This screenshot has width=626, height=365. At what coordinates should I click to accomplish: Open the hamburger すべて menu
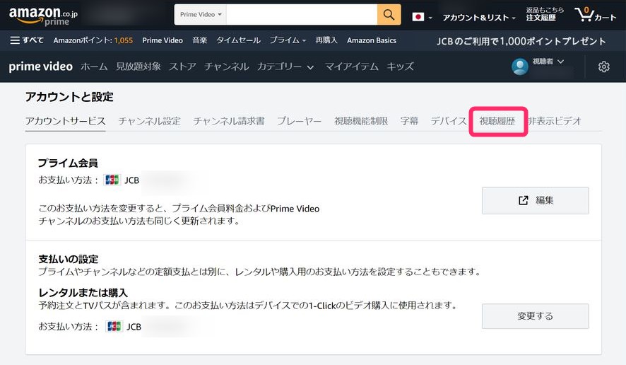[x=27, y=40]
